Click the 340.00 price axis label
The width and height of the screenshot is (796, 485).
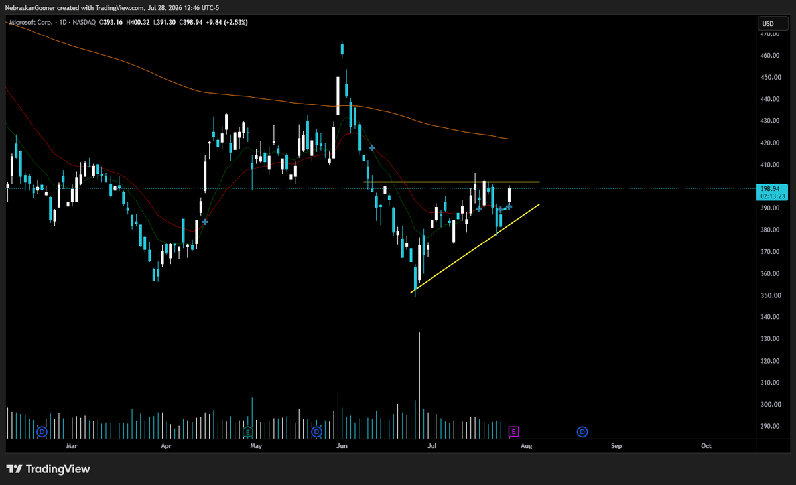[x=769, y=318]
